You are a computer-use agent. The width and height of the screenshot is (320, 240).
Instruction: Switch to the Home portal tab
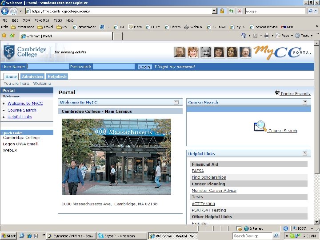11,77
